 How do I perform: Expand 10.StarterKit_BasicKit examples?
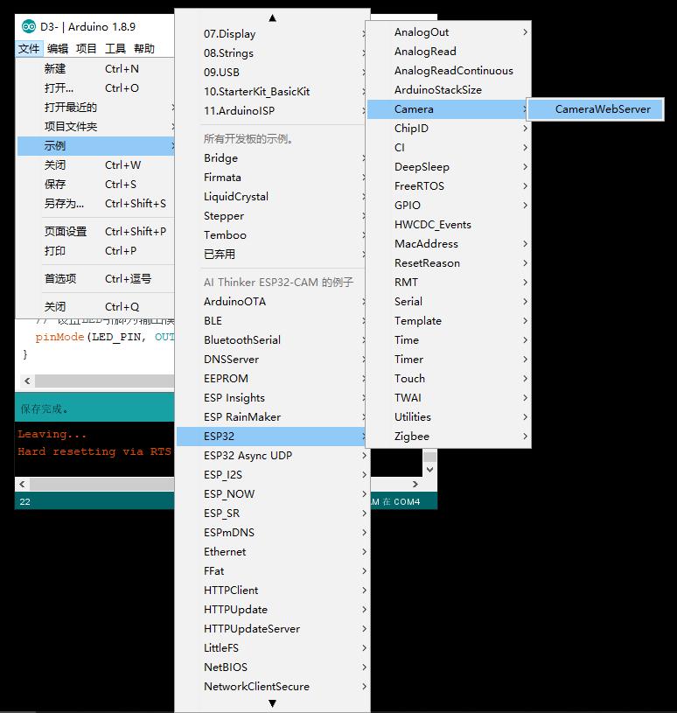point(272,92)
